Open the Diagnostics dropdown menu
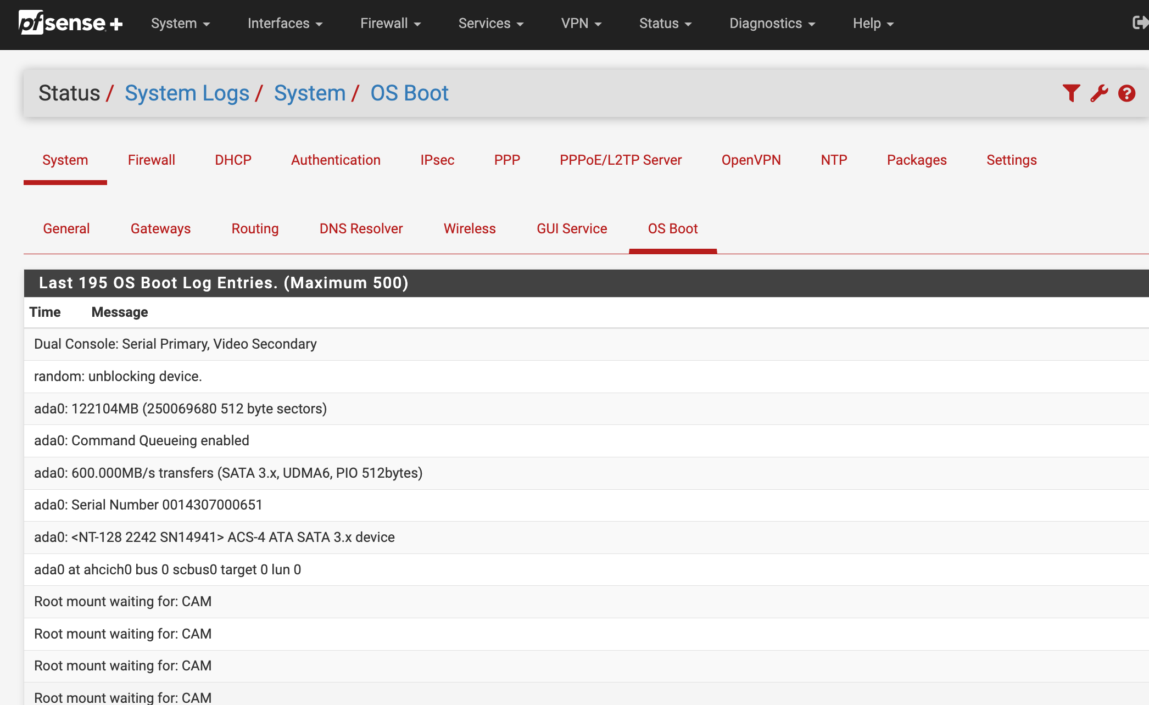 pyautogui.click(x=772, y=24)
